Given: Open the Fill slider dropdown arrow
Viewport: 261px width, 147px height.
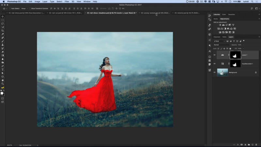Looking at the screenshot, I should [x=243, y=48].
